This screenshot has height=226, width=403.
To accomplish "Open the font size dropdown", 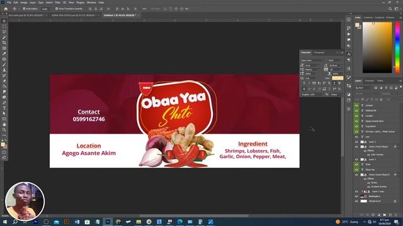I will click(312, 65).
